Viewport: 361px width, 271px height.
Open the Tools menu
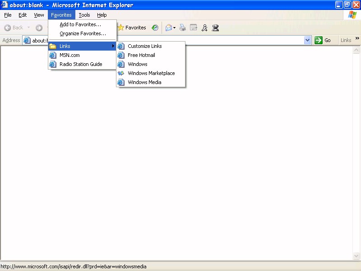(84, 15)
